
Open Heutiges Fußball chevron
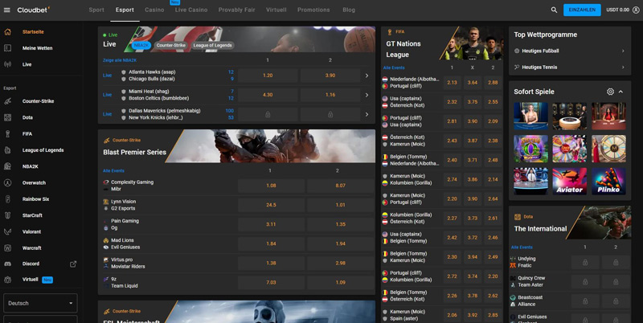(x=623, y=51)
